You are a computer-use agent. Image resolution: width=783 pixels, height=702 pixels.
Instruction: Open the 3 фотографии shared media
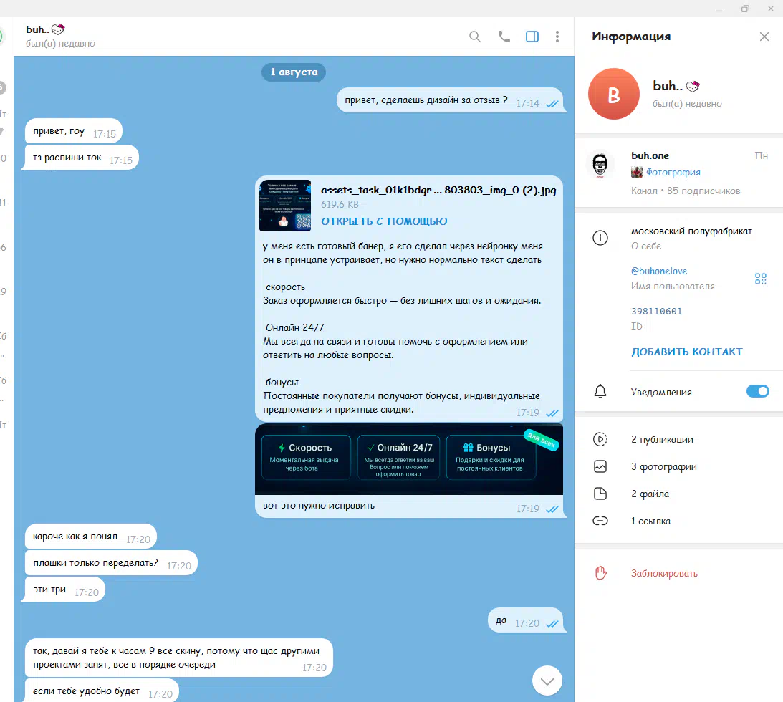coord(663,466)
